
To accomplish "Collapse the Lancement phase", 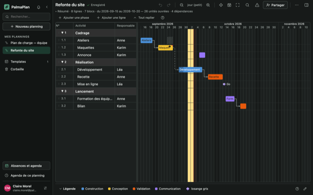I will pos(62,91).
